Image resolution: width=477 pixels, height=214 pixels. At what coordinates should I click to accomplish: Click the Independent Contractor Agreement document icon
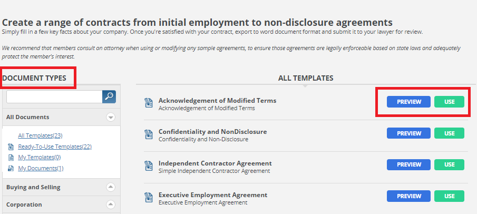149,166
